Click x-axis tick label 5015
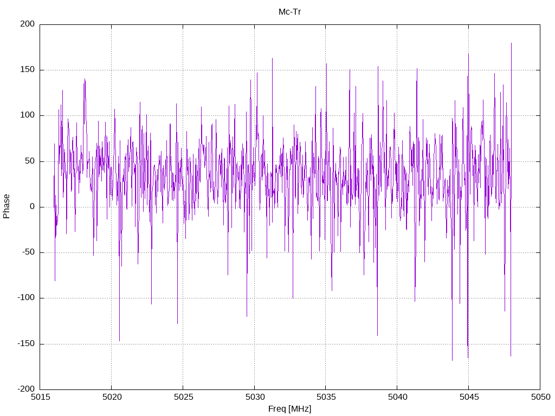This screenshot has height=416, width=555. pyautogui.click(x=40, y=397)
